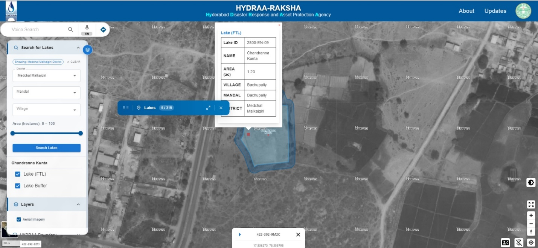Locate my position with the target icon

pyautogui.click(x=531, y=243)
